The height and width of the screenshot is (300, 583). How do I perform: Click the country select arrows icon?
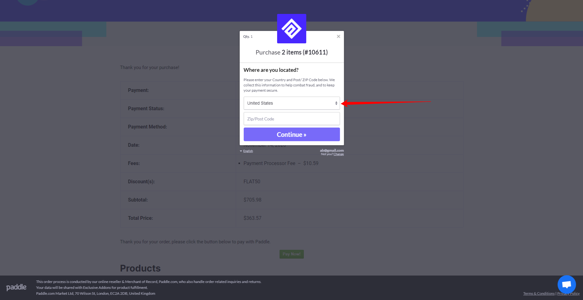coord(336,103)
